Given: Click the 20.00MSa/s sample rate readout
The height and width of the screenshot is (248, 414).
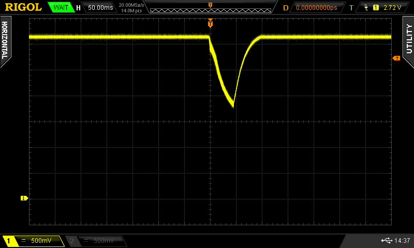Looking at the screenshot, I should pyautogui.click(x=131, y=5).
